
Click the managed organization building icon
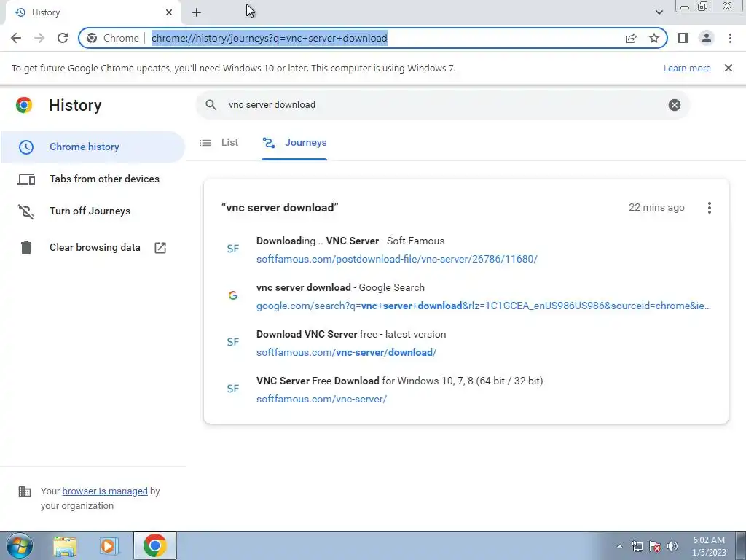pos(24,491)
